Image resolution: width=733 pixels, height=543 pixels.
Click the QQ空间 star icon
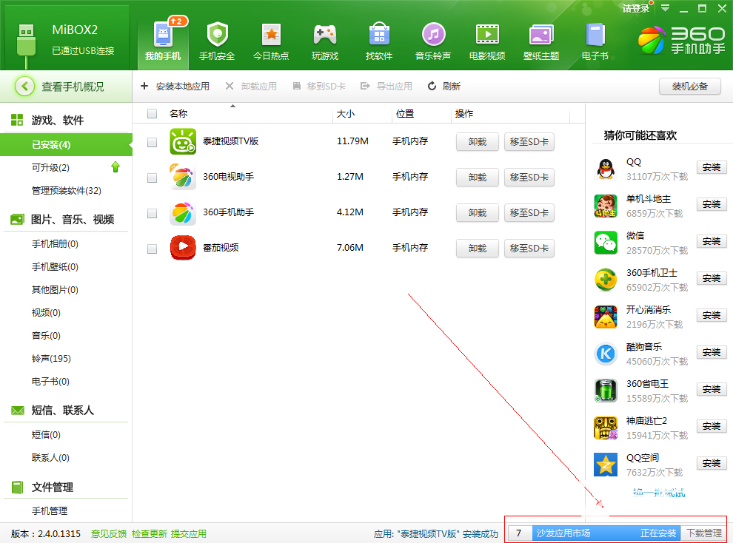coord(606,465)
